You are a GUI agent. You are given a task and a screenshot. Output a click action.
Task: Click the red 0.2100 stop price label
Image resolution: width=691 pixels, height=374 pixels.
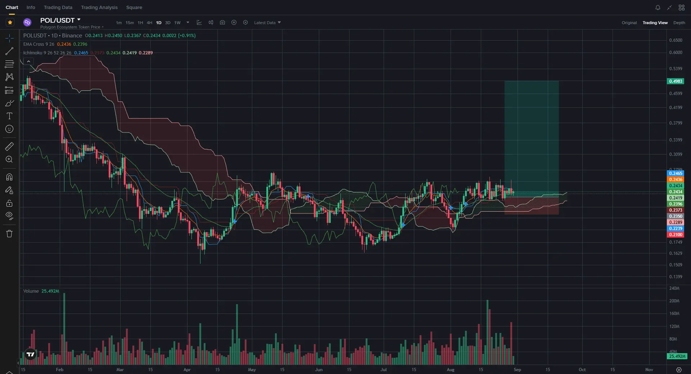(x=676, y=235)
